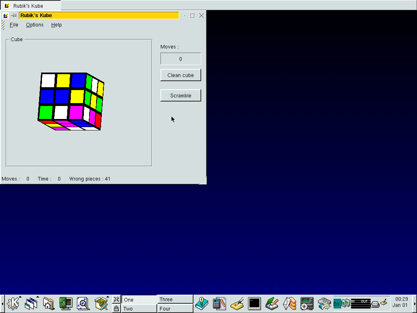
Task: Toggle the sticky pin in title bar
Action: (x=13, y=15)
